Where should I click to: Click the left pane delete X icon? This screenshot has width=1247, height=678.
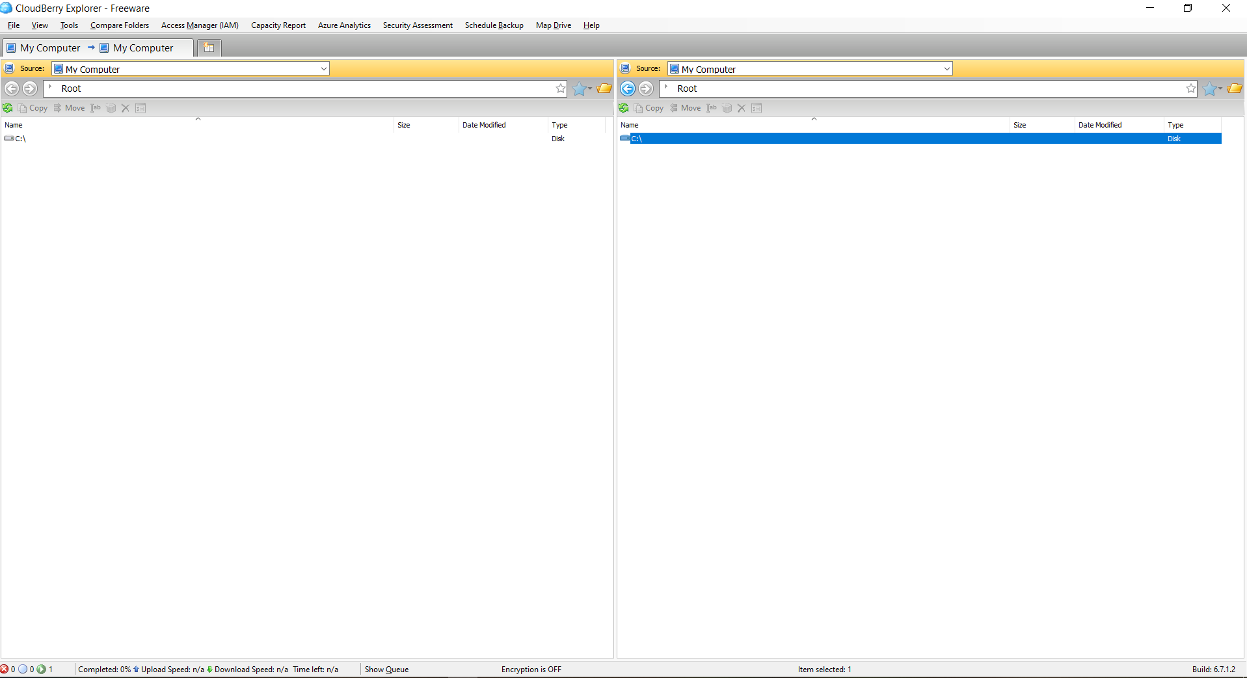pos(126,108)
